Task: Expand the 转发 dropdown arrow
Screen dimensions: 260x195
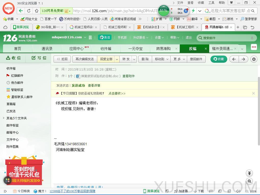Action: 134,59
